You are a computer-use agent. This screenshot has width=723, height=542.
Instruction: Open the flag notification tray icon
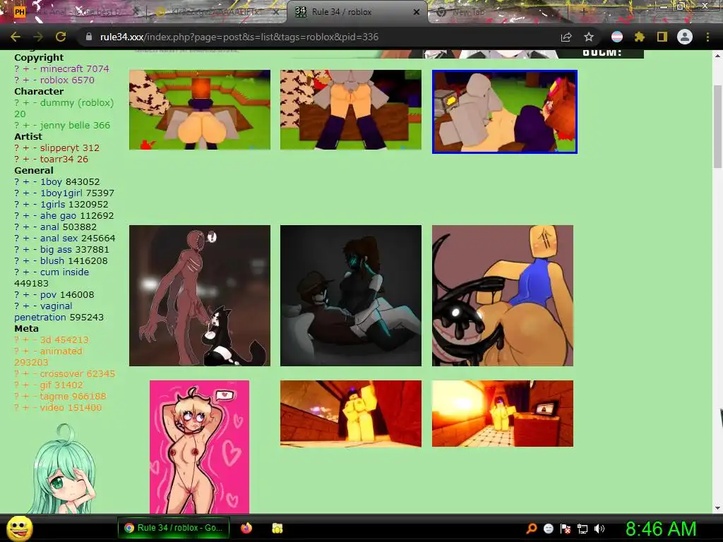pyautogui.click(x=566, y=529)
